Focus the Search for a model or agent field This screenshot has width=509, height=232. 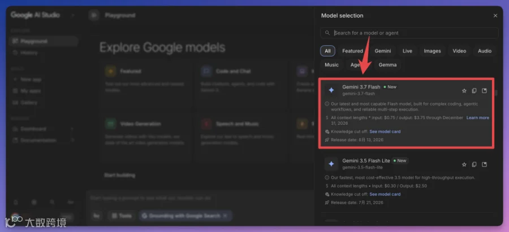[409, 33]
